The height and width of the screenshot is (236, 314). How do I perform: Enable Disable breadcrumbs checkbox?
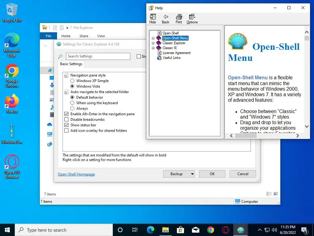(66, 120)
